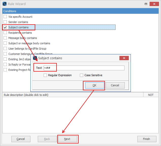Close the Rule Wizard window
Viewport: 161px width, 146px height.
coord(154,4)
